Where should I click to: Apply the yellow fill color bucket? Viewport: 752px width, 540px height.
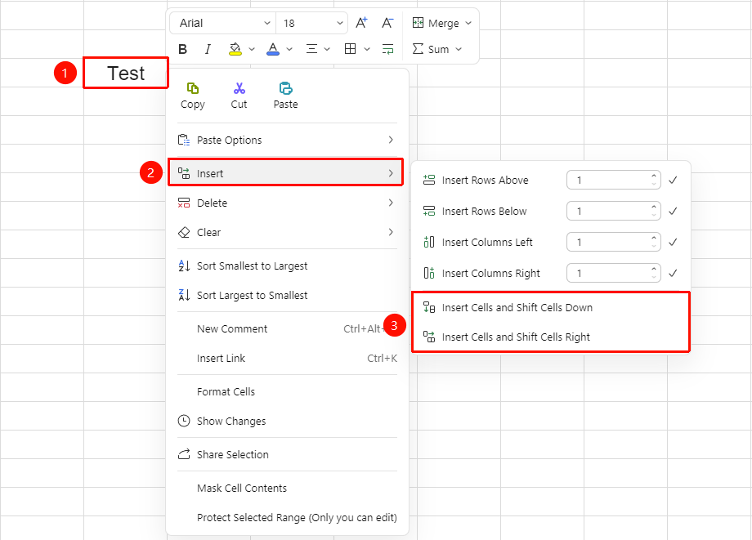pyautogui.click(x=235, y=49)
